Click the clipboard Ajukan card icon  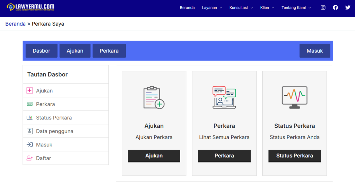pos(154,98)
